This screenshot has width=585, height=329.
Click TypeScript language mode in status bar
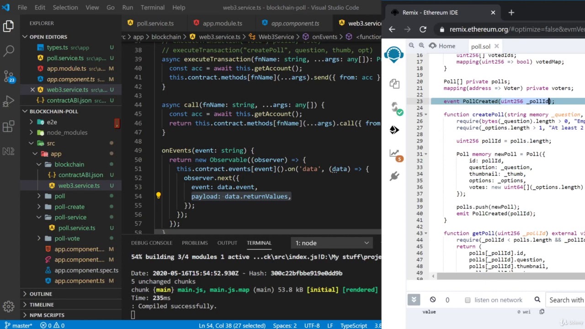click(x=354, y=325)
